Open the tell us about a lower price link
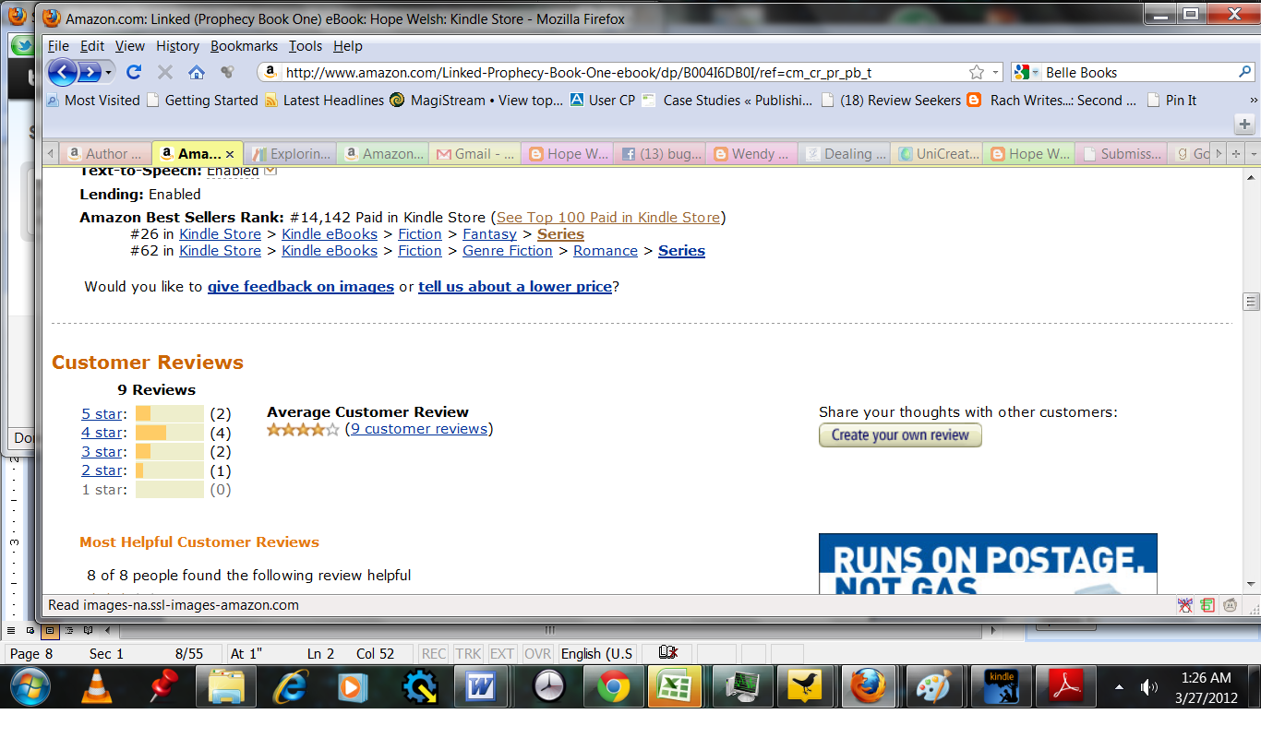 pos(515,287)
